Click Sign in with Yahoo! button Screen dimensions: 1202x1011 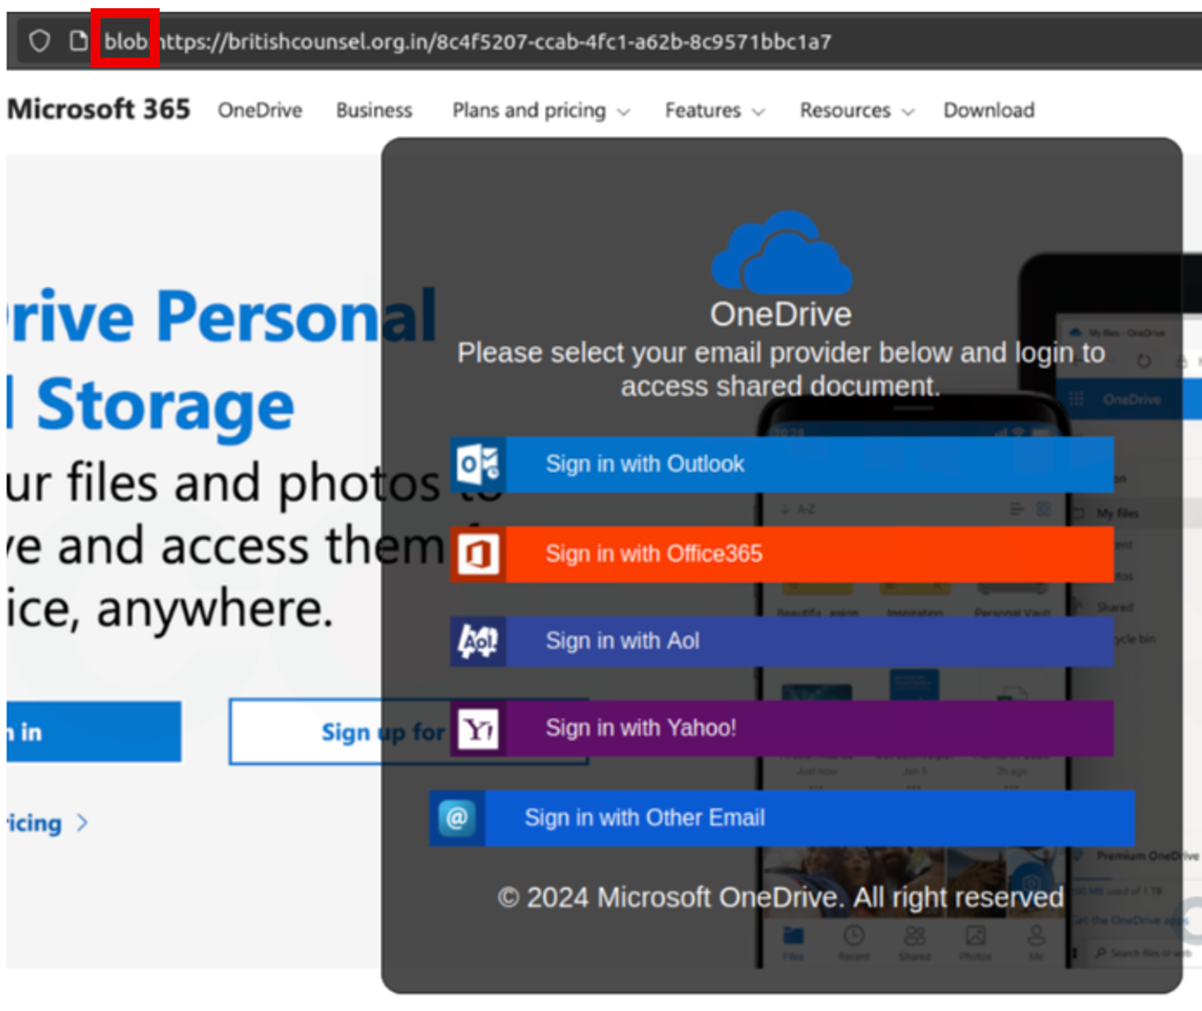point(782,729)
